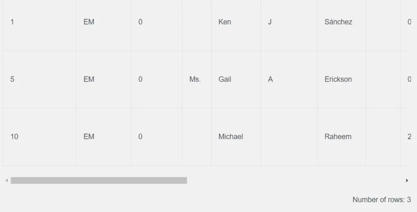The width and height of the screenshot is (417, 212).
Task: Click the right scroll arrow of horizontal scrollbar
Action: click(407, 180)
